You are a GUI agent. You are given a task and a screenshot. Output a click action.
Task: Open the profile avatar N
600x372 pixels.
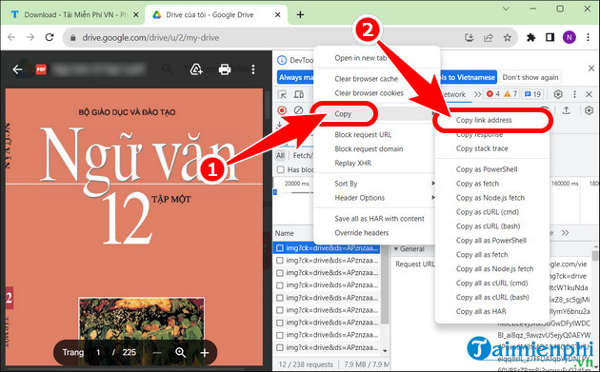tap(569, 37)
